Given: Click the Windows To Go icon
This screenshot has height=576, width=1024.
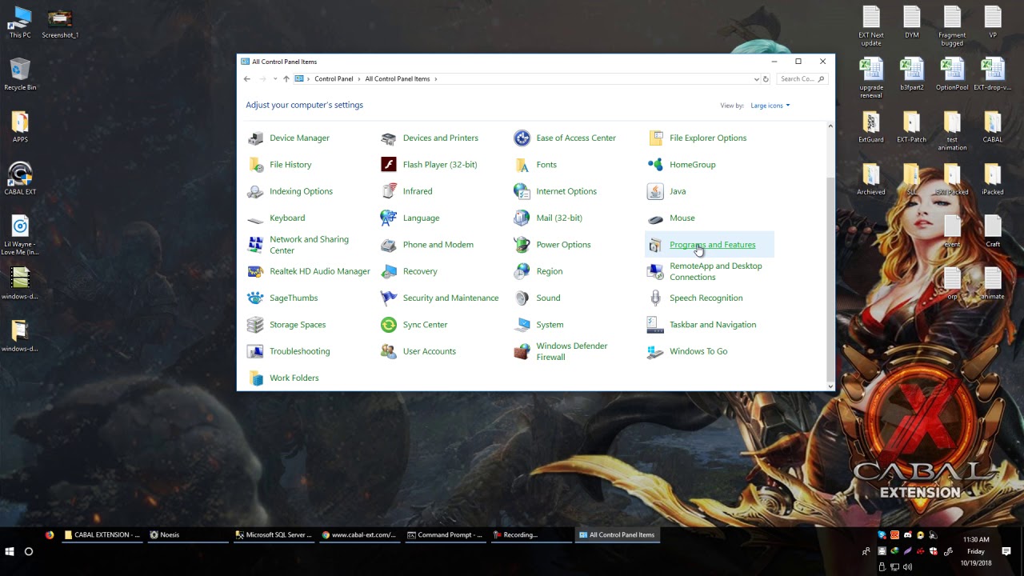Looking at the screenshot, I should tap(655, 351).
